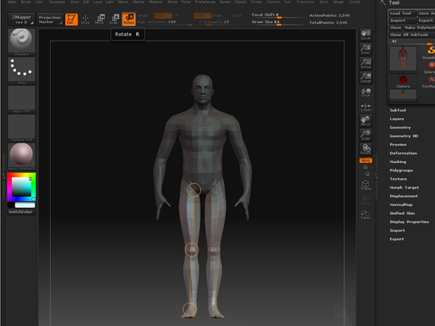Activate the Scale mode icon in top toolbar
The image size is (435, 326).
114,19
